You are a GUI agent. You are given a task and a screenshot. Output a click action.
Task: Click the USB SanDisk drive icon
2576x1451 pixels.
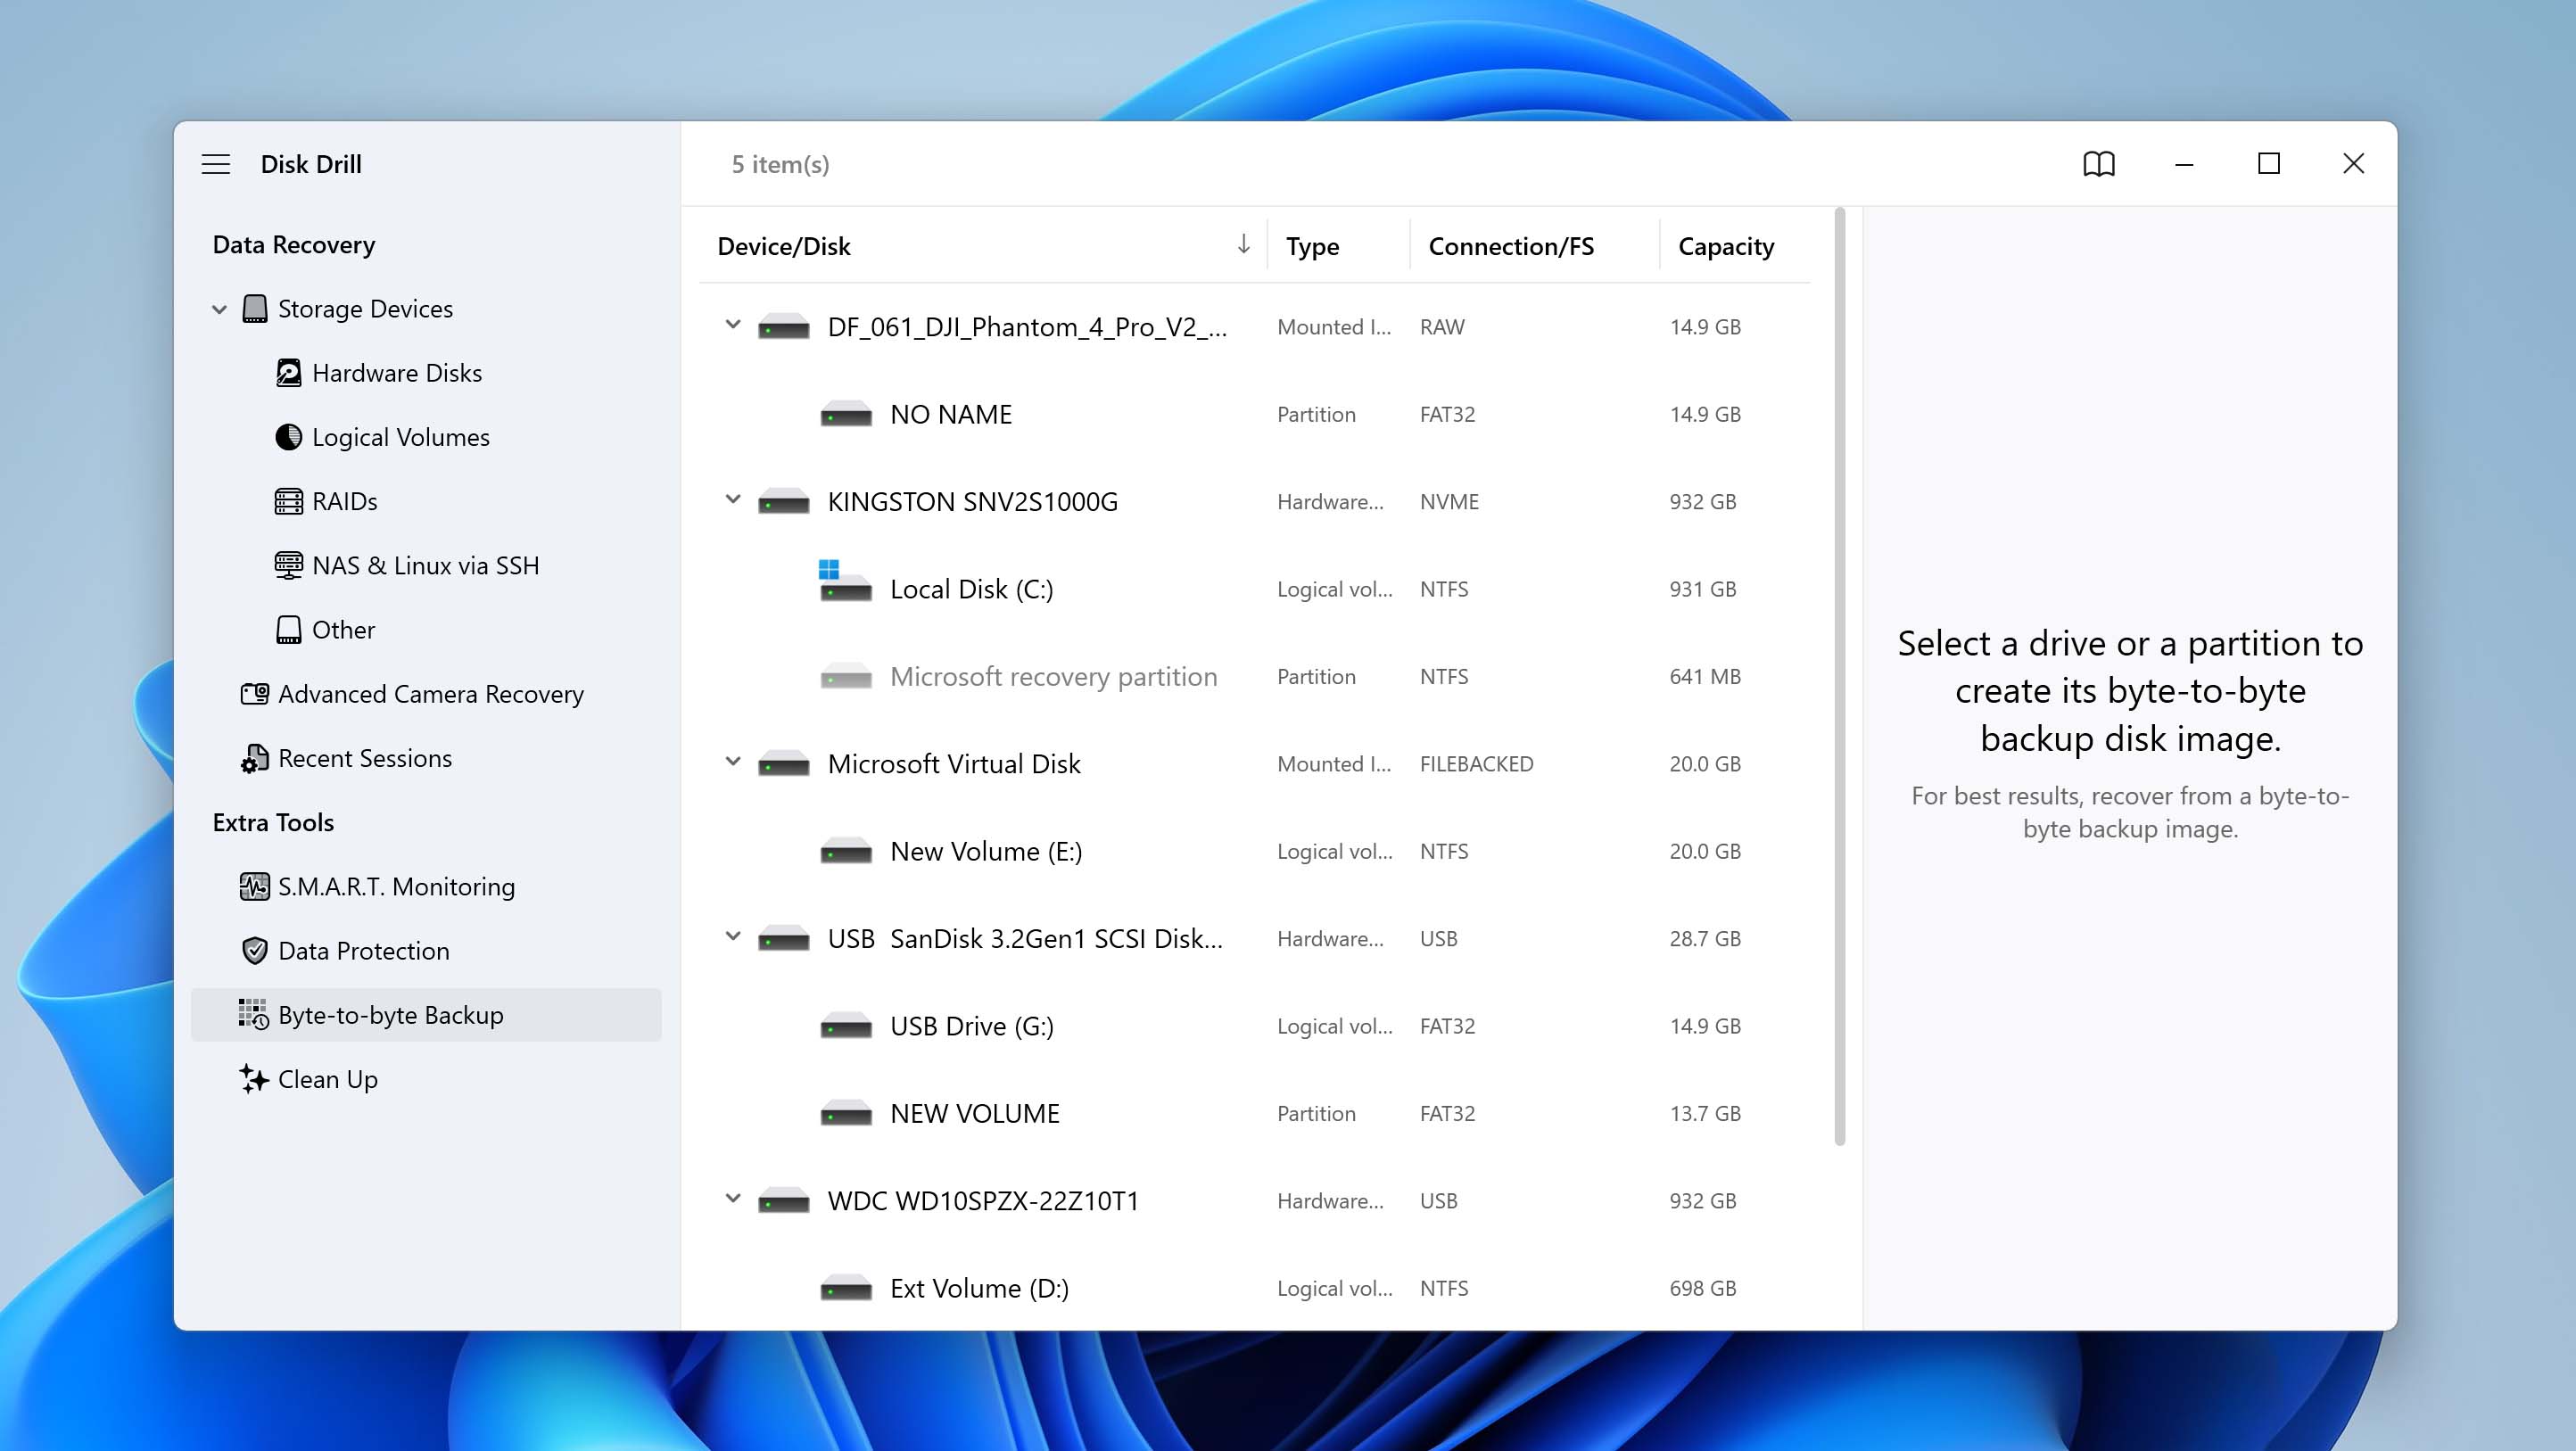point(784,939)
